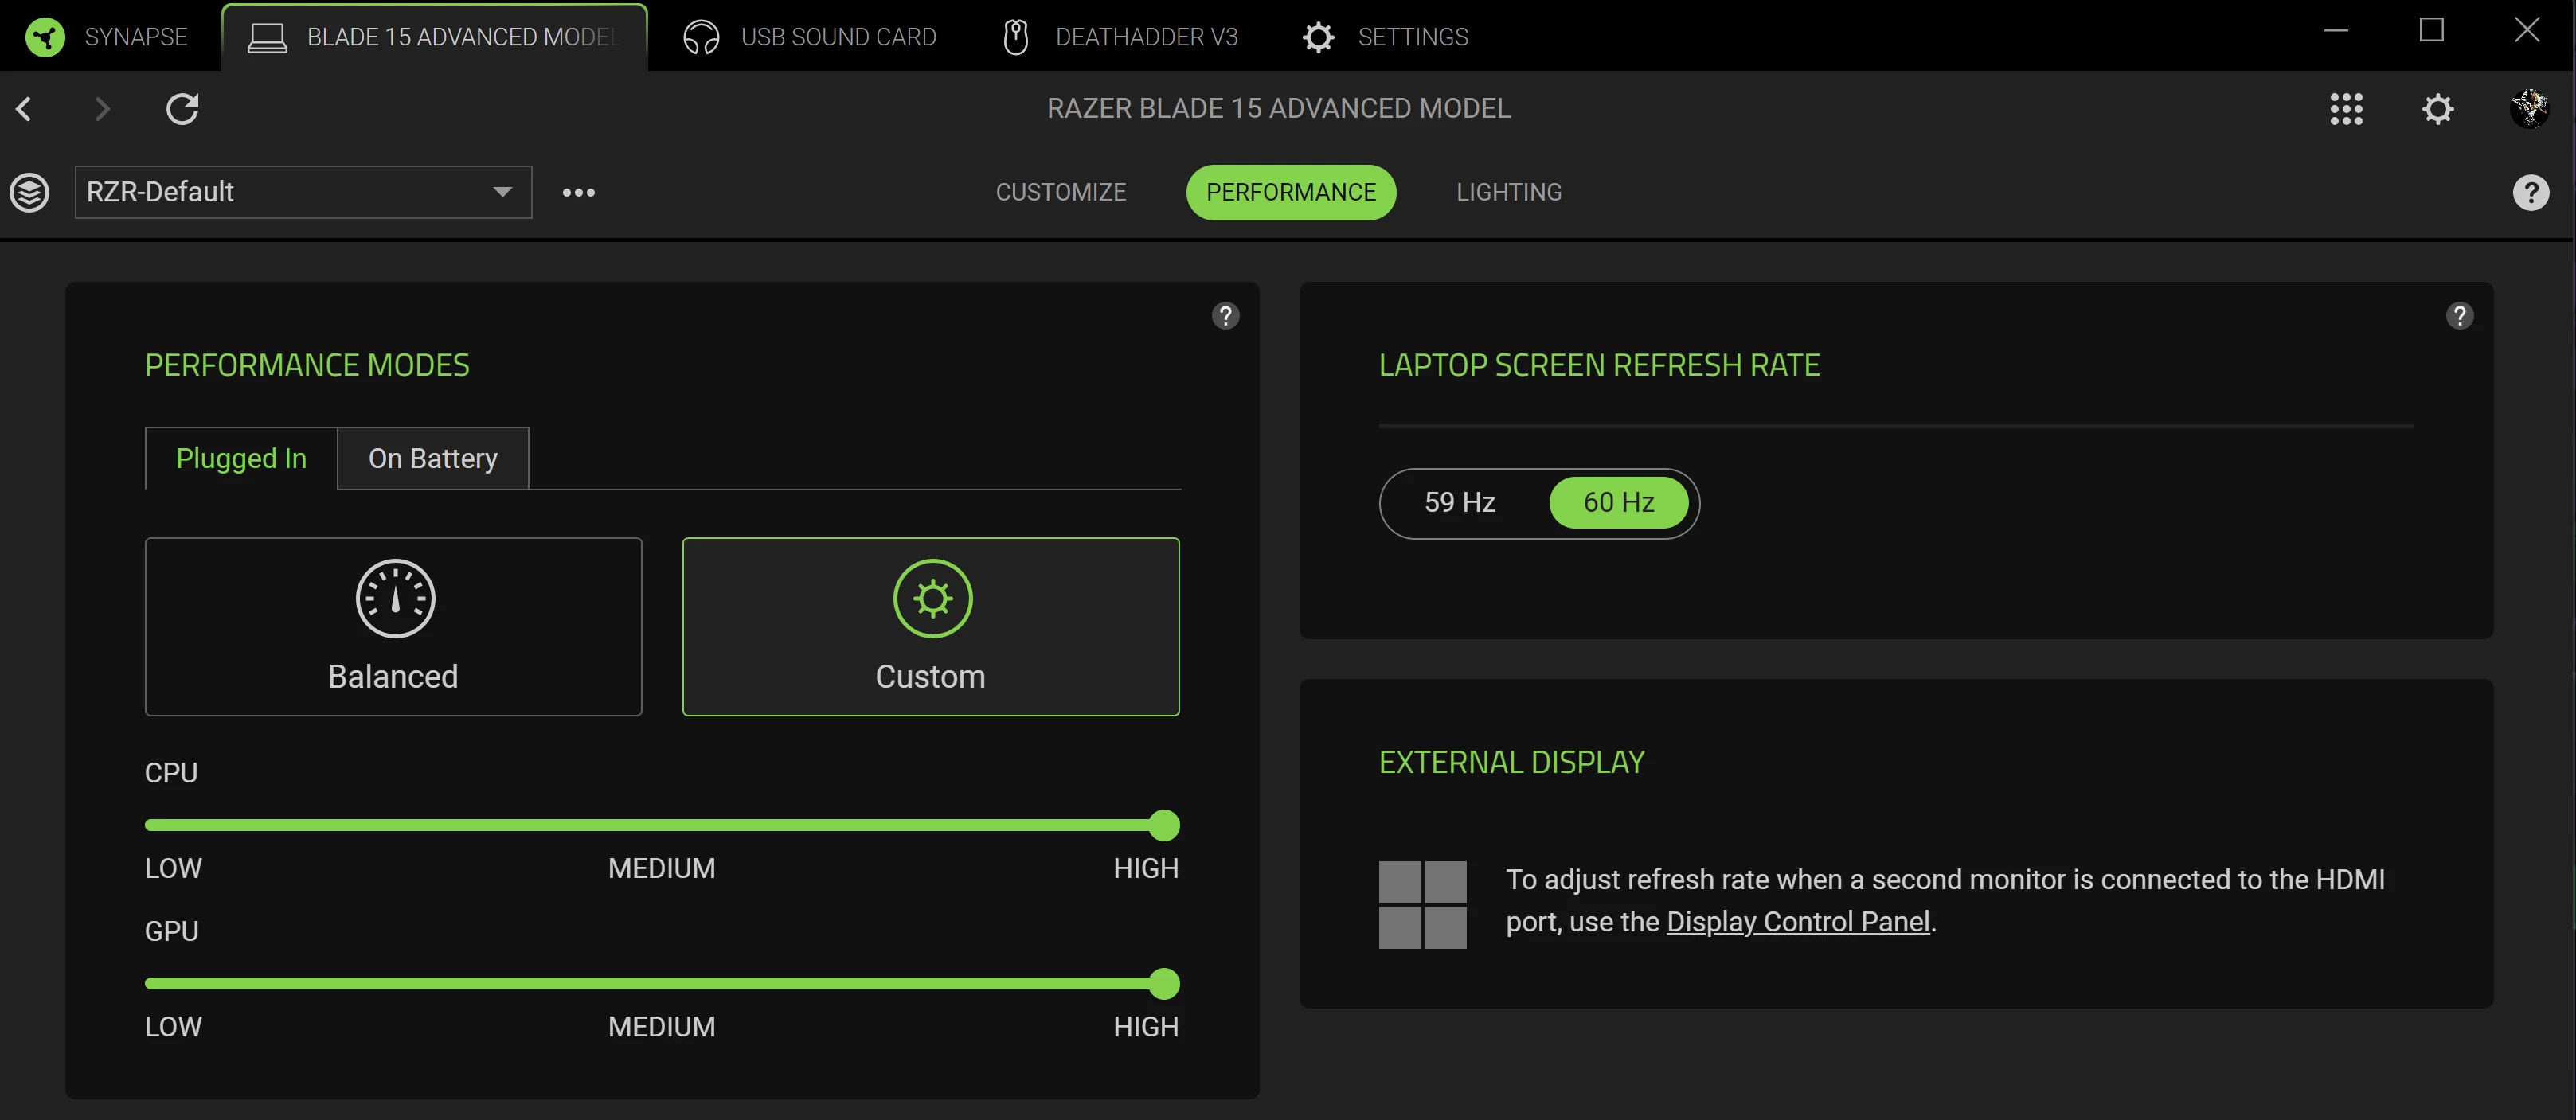This screenshot has height=1120, width=2576.
Task: Go back with the left arrow
Action: coord(25,108)
